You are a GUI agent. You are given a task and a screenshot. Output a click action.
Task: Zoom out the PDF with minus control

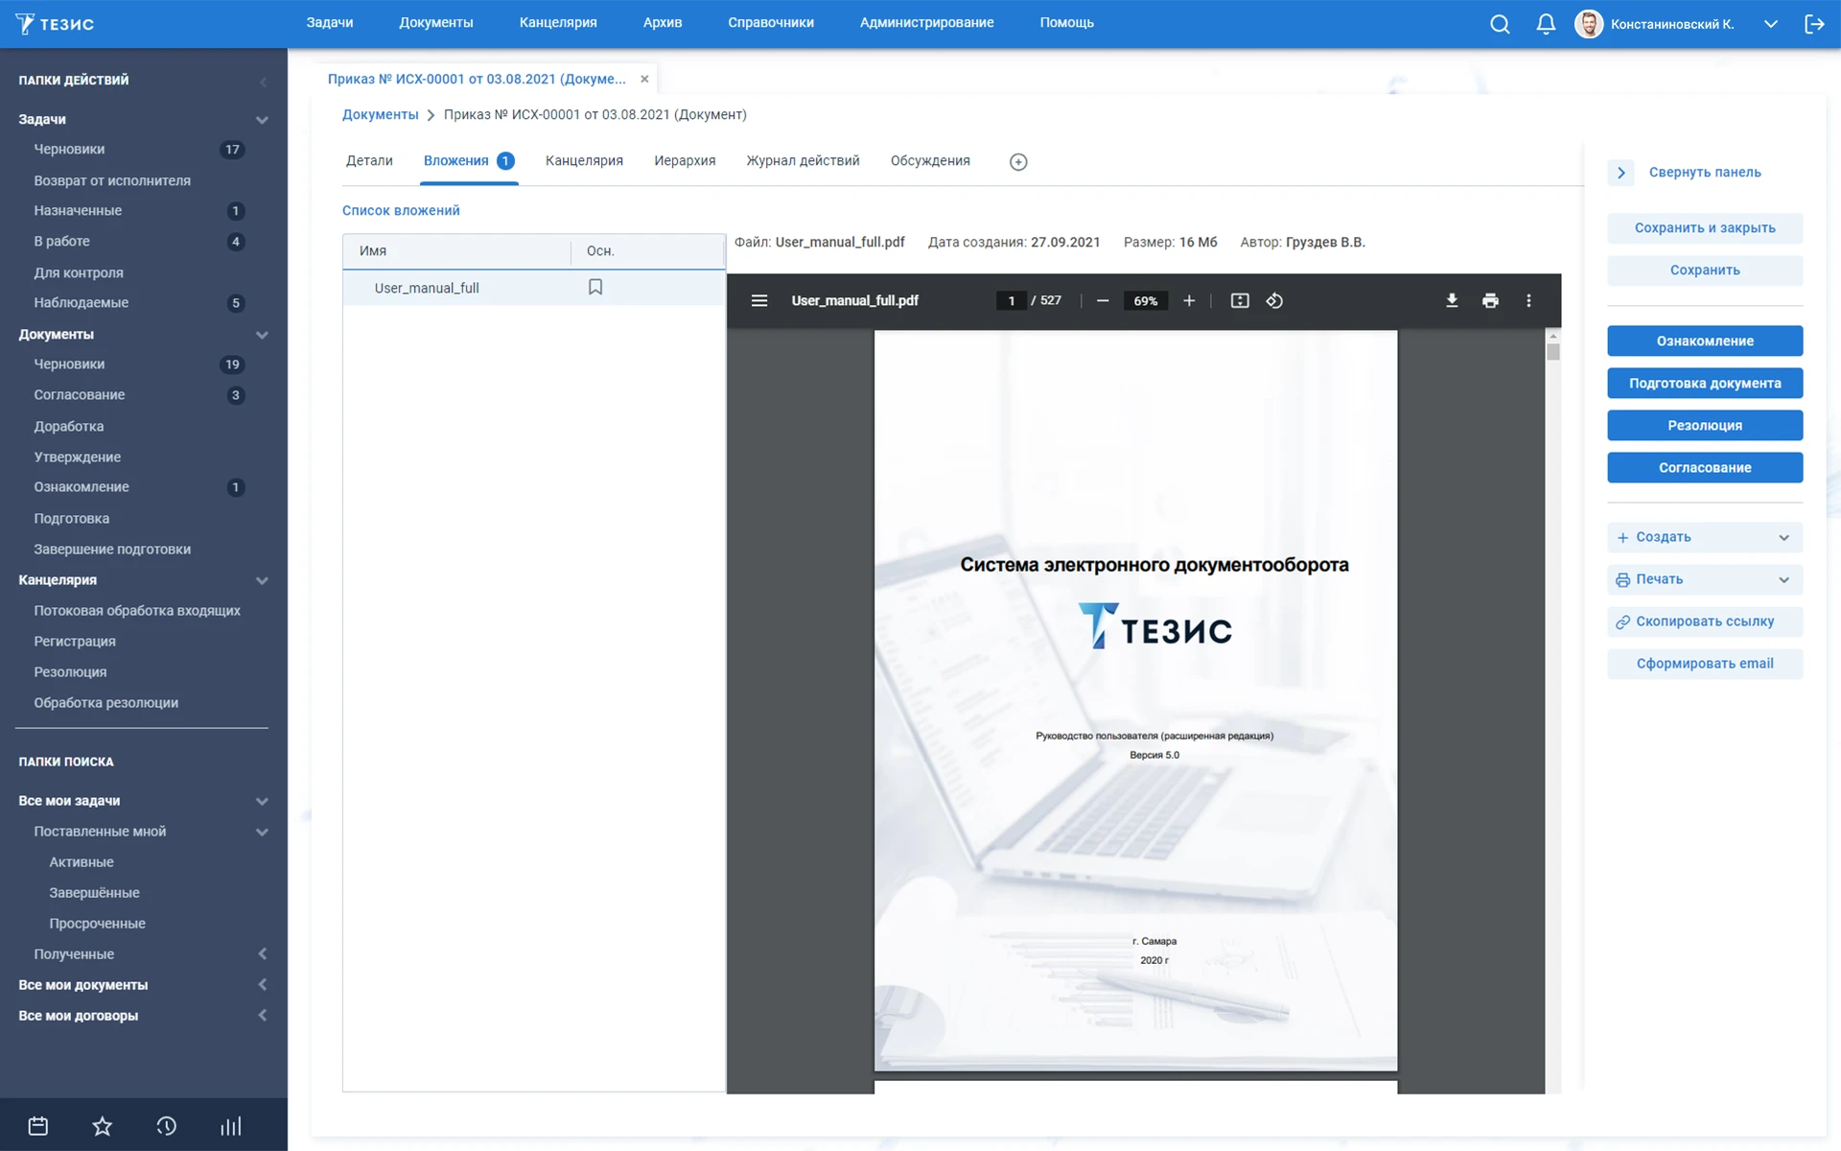(1102, 300)
